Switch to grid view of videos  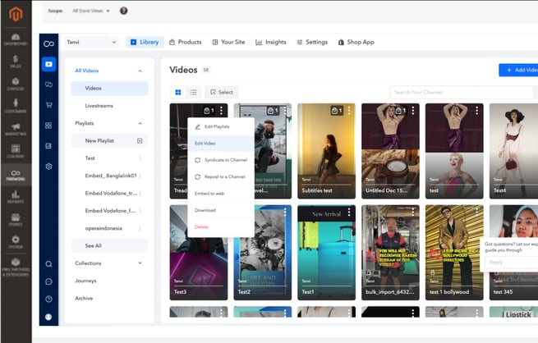[x=178, y=92]
